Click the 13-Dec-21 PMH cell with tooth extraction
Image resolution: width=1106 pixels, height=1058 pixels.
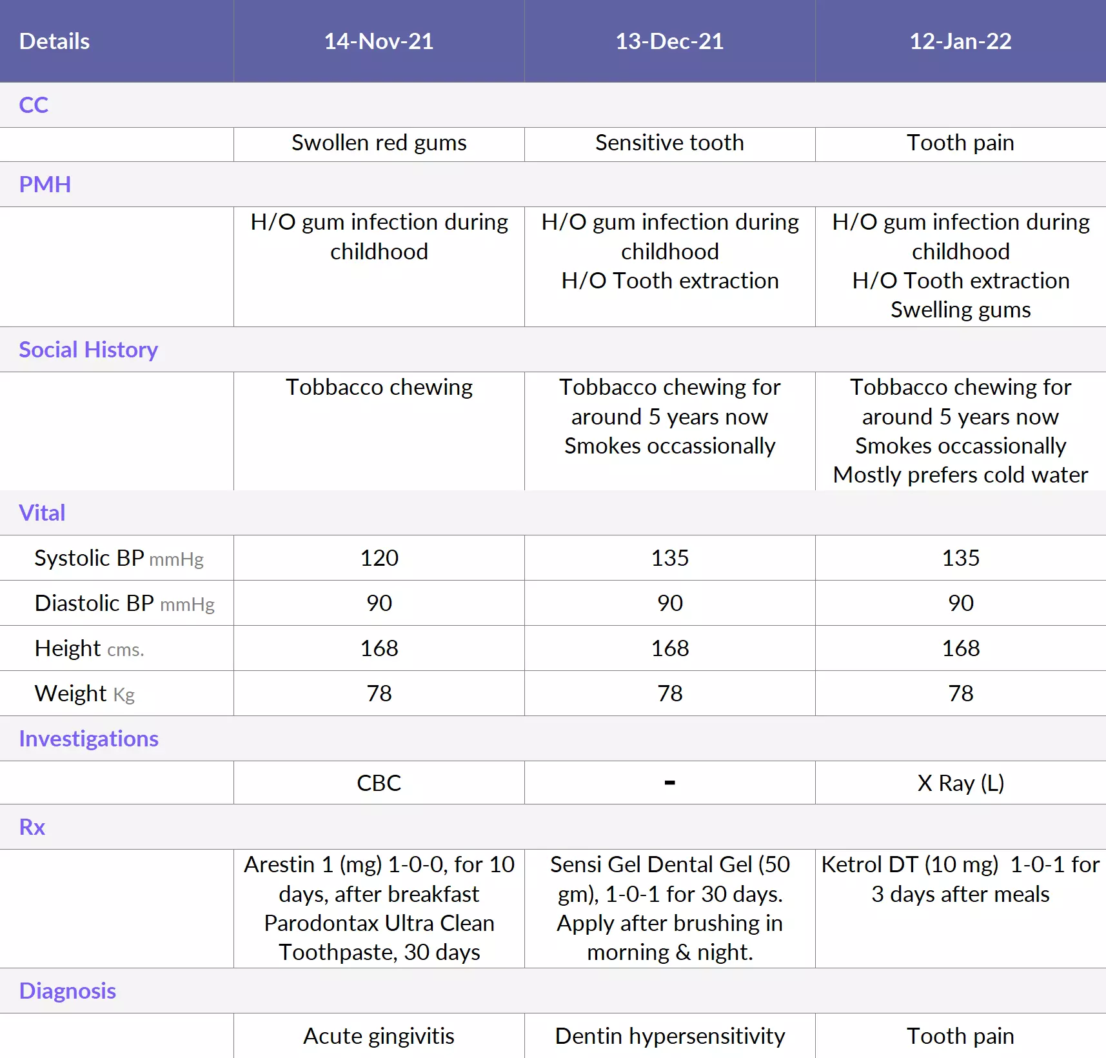pos(670,266)
